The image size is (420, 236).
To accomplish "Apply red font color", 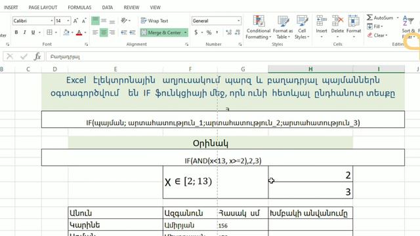I will pos(79,33).
